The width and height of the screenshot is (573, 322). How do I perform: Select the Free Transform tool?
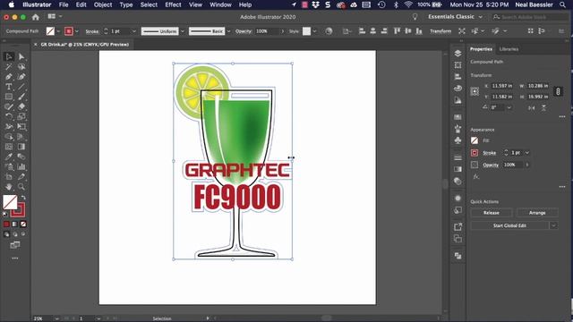click(21, 127)
